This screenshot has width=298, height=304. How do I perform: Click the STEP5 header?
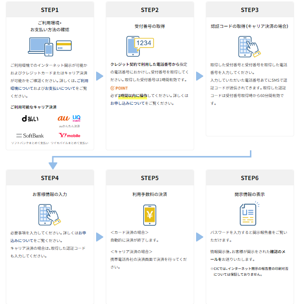150,178
